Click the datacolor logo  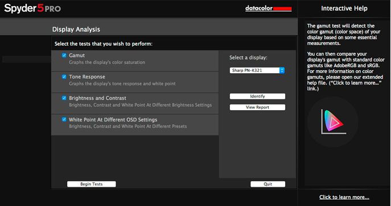[268, 8]
